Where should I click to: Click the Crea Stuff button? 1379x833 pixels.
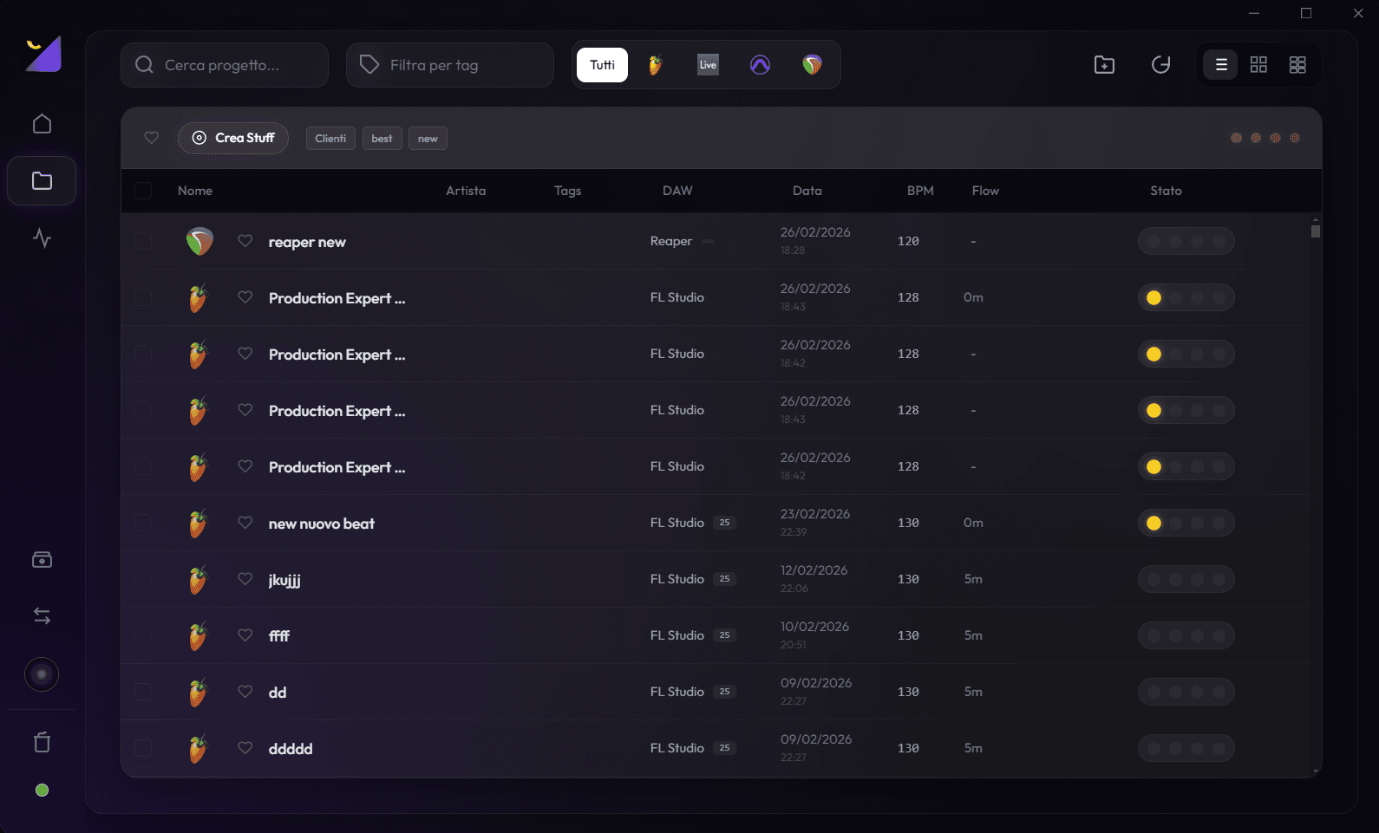tap(233, 138)
